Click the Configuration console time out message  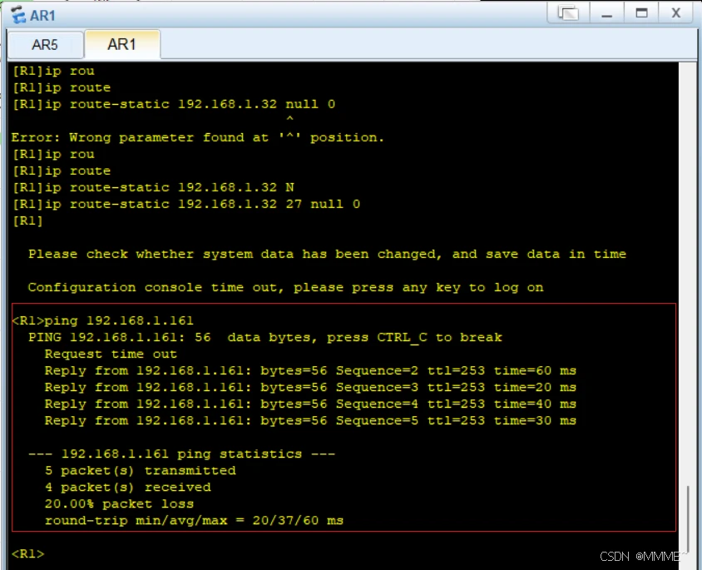(x=285, y=287)
